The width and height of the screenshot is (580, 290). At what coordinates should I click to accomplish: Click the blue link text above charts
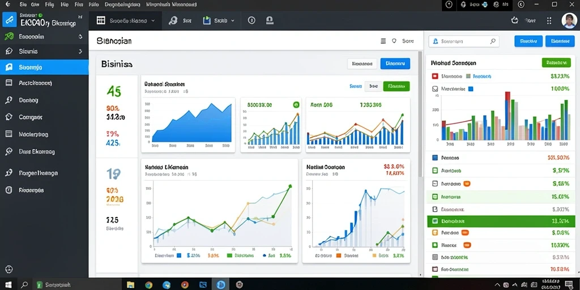[x=356, y=86]
